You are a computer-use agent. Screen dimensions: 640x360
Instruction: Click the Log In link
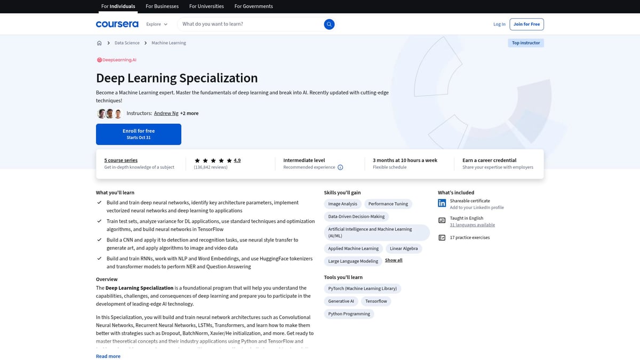click(x=499, y=24)
